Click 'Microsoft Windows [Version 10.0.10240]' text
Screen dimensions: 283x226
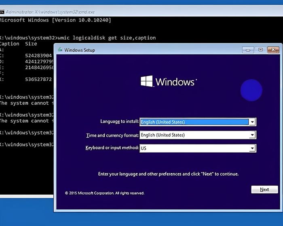[55, 20]
